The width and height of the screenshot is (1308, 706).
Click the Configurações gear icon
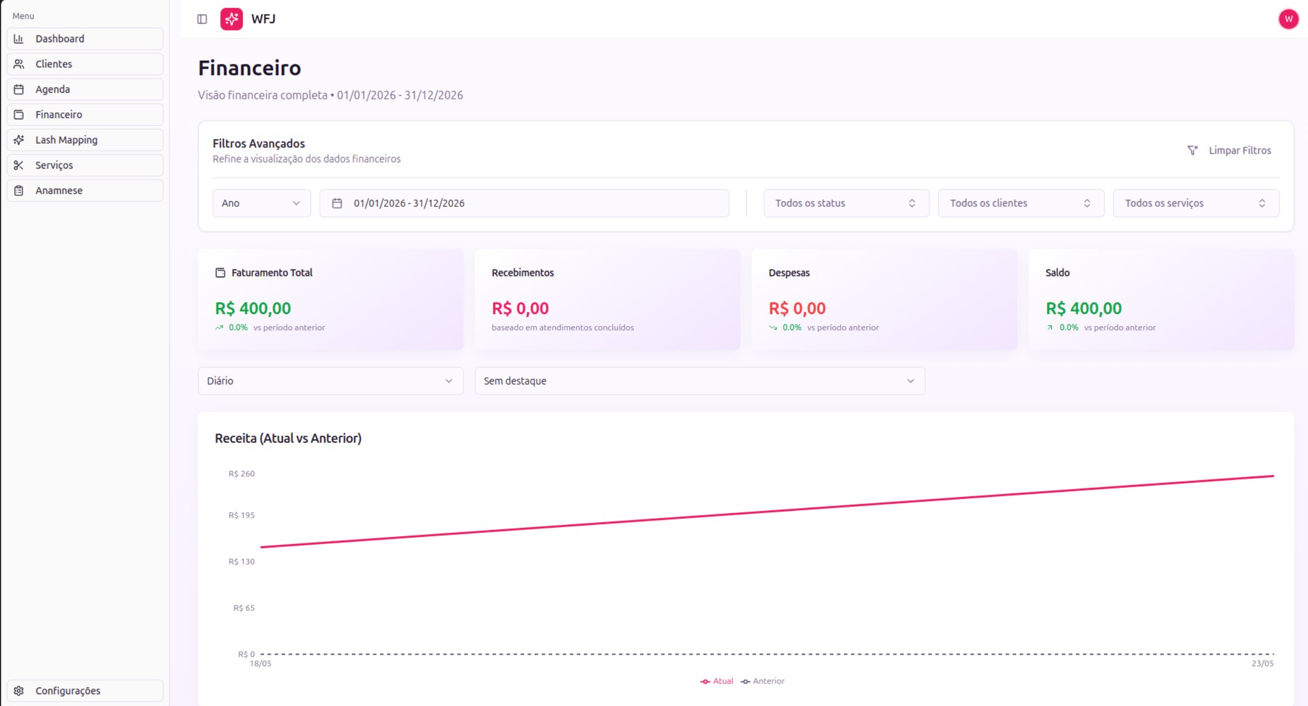[19, 691]
